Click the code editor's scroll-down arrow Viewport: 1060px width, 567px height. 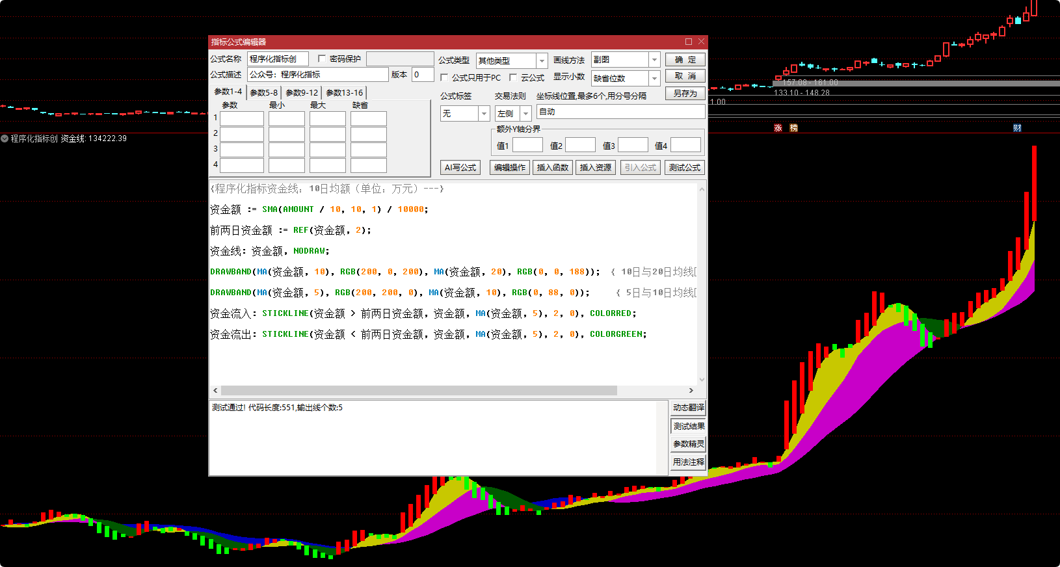point(702,380)
